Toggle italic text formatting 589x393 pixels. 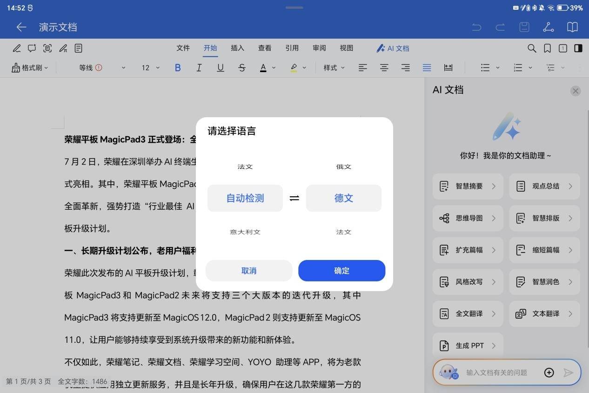coord(199,68)
